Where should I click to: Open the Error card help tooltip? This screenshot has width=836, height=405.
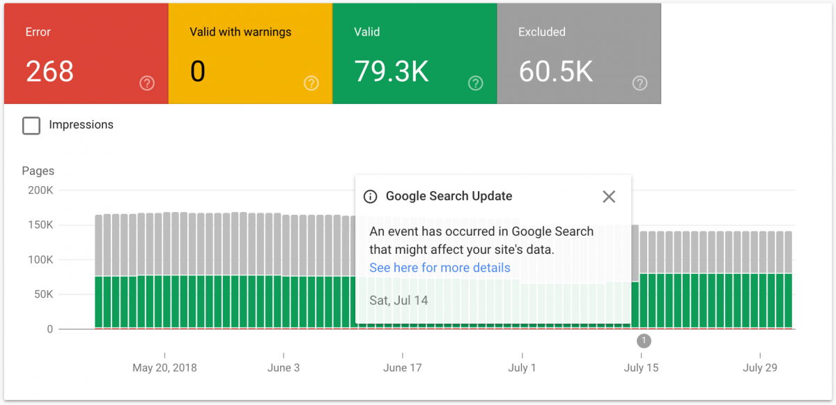click(147, 83)
